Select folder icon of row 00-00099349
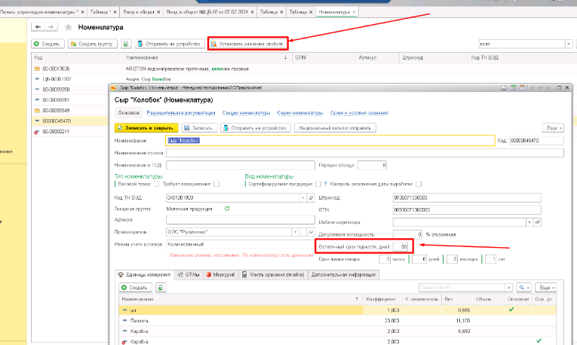577x345 pixels. click(x=37, y=110)
